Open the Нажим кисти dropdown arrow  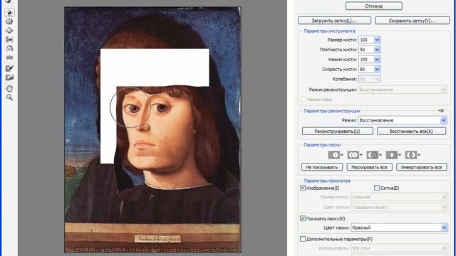377,60
